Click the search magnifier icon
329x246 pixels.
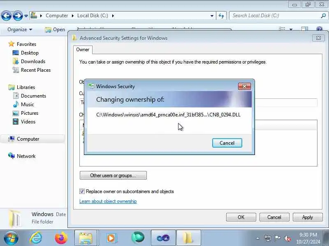[x=323, y=16]
